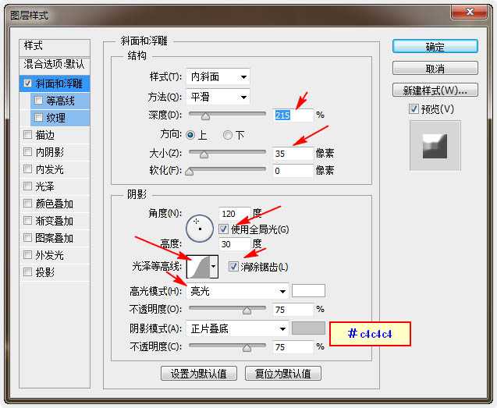
Task: Click the 大小 slider handle
Action: [x=204, y=154]
